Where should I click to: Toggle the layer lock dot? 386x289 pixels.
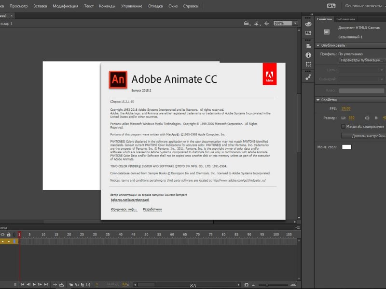[x=9, y=241]
